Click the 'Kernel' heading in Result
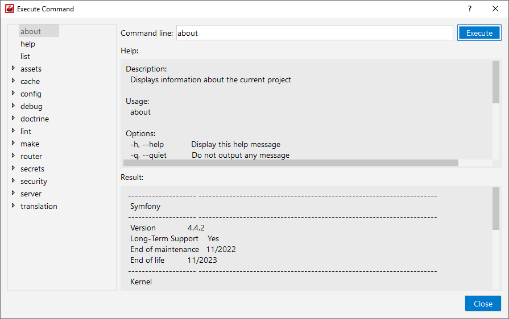The height and width of the screenshot is (319, 509). point(141,282)
